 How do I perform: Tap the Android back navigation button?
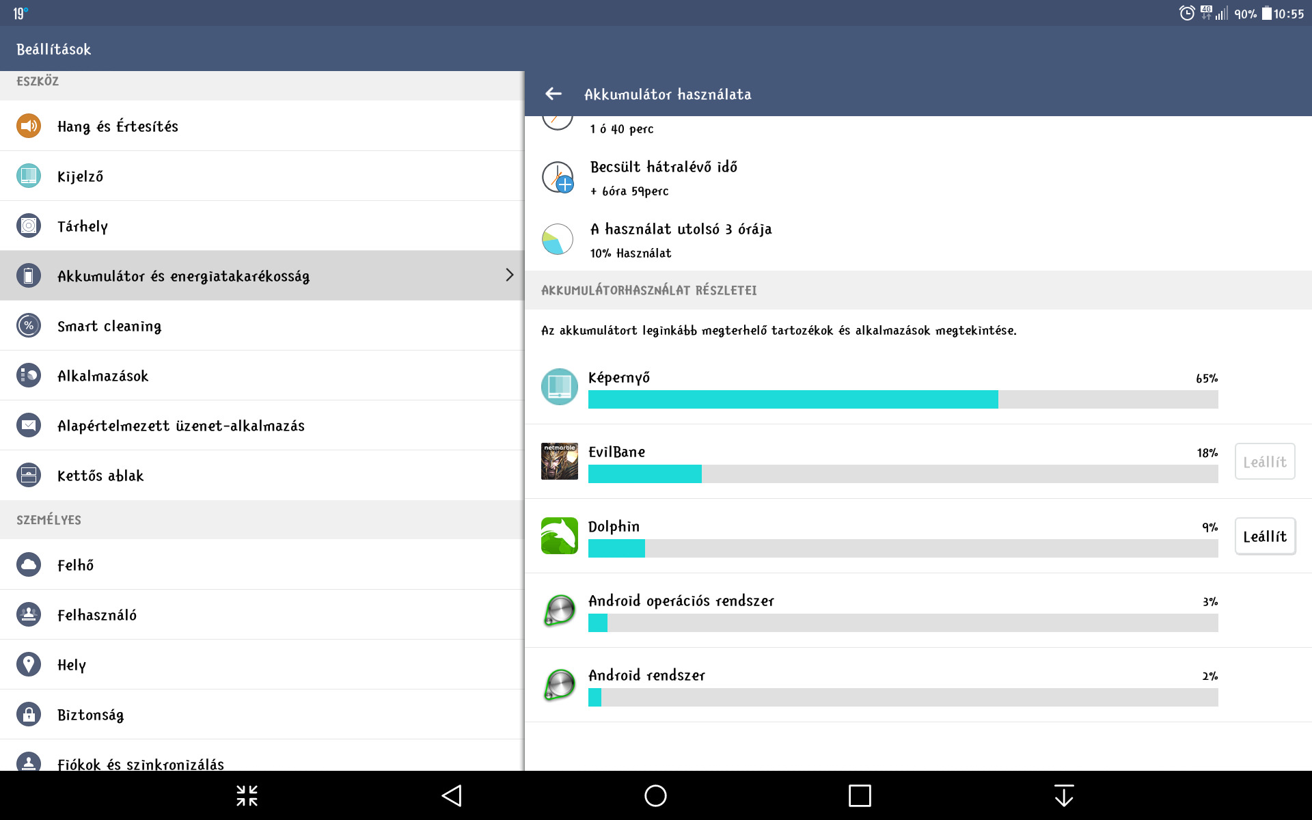(x=452, y=795)
